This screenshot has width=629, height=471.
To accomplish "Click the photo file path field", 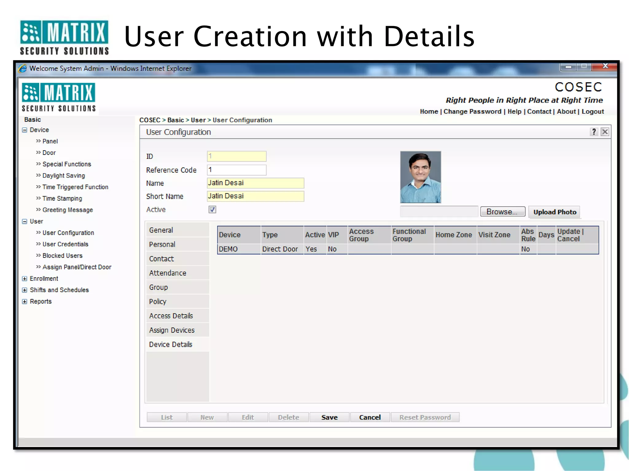I will pos(439,212).
